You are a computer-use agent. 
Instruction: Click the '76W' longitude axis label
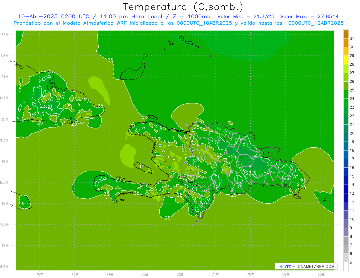[39, 274]
